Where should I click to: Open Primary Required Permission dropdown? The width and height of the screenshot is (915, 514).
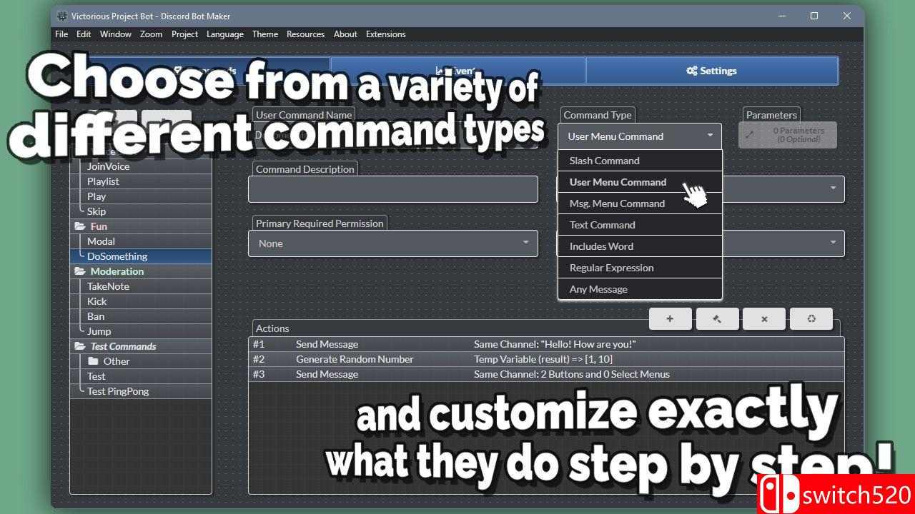392,243
